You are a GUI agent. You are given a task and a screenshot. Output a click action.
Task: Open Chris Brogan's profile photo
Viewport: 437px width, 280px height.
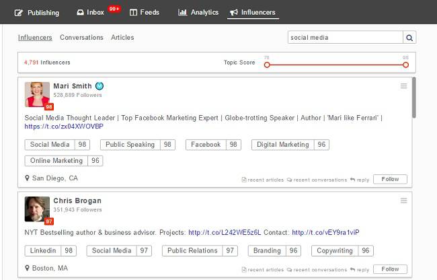(x=37, y=209)
